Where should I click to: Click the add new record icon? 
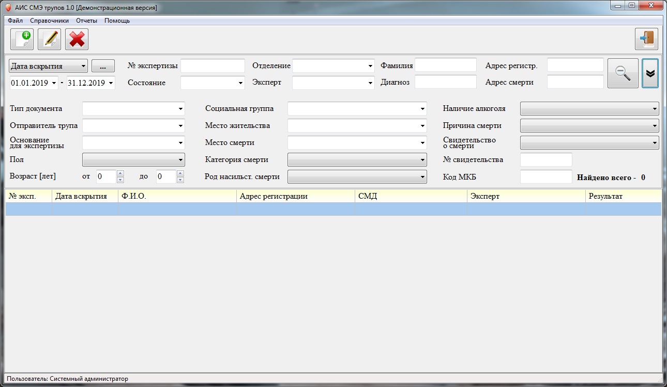click(x=22, y=39)
